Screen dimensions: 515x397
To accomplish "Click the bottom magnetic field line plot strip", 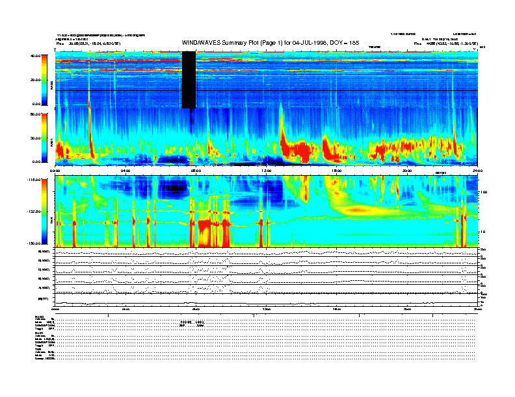I will click(266, 300).
